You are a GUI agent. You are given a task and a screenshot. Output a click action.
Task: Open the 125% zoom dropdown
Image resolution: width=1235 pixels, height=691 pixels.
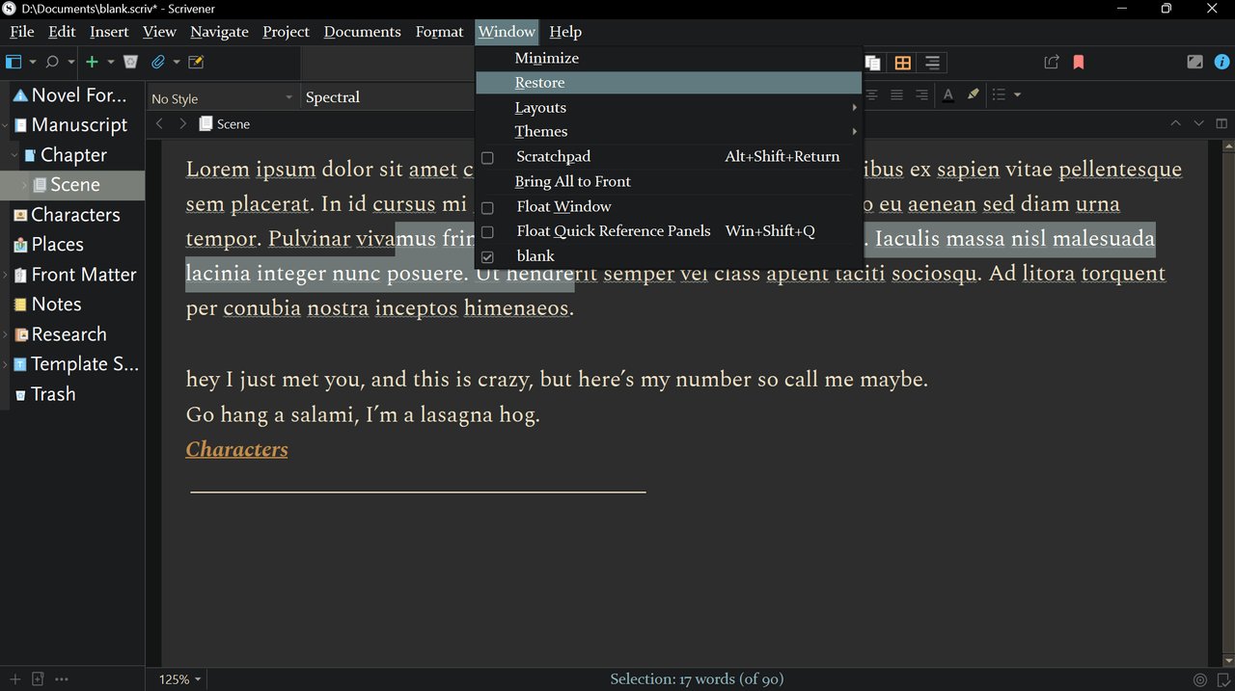(x=179, y=679)
